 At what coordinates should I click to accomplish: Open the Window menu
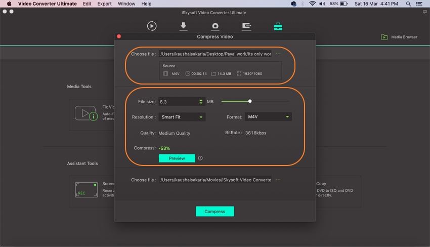point(126,4)
